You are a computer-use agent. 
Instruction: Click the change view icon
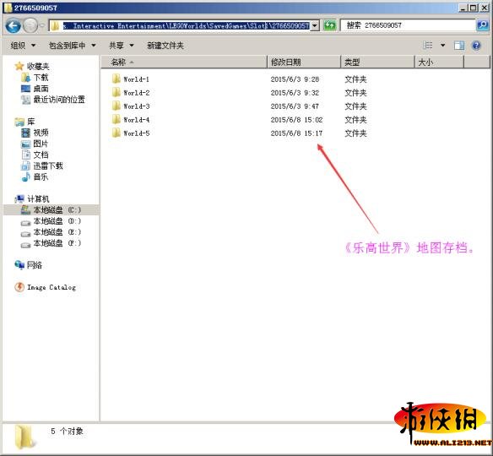pos(428,46)
